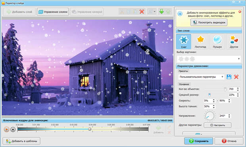Open the dropdown arrow beside the align toolbar icon
246x147 pixels.
pos(155,11)
